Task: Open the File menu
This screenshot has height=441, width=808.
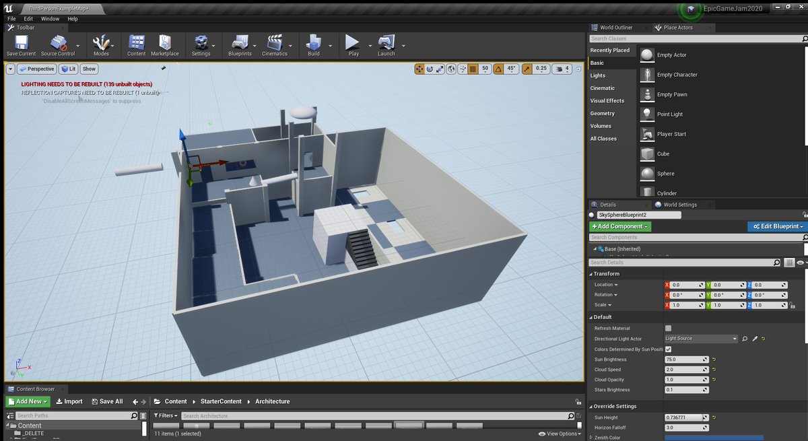Action: [x=11, y=19]
